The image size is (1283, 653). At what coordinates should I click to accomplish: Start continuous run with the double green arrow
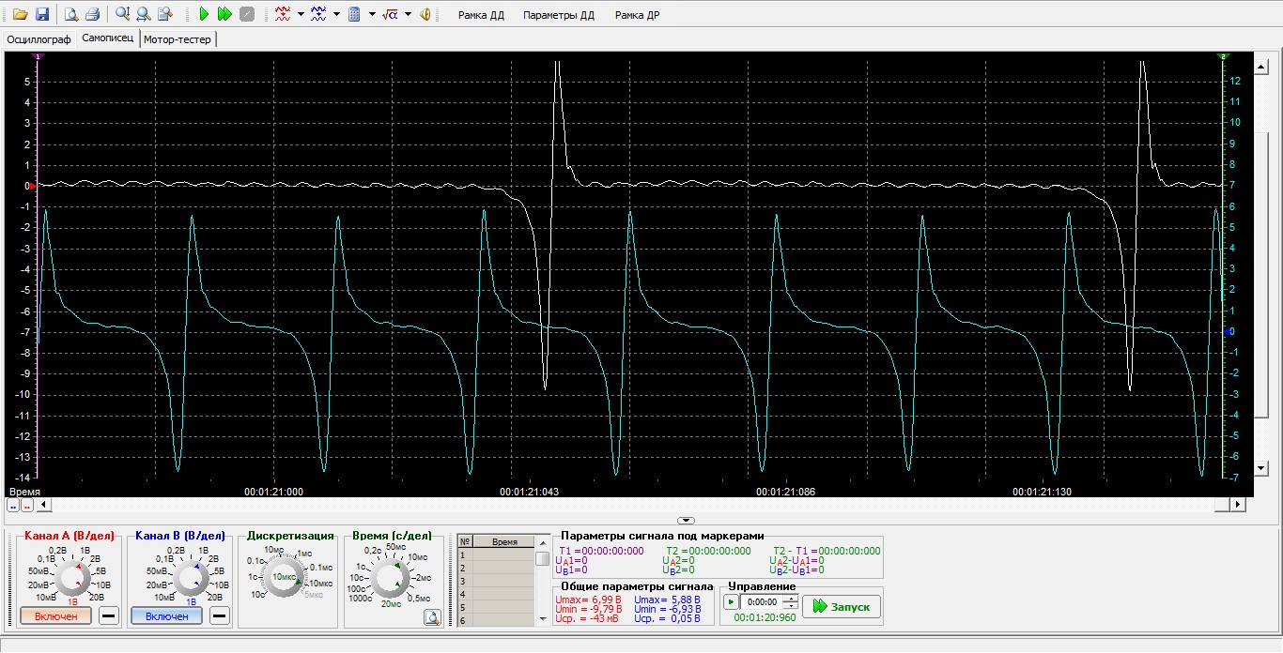pos(224,14)
